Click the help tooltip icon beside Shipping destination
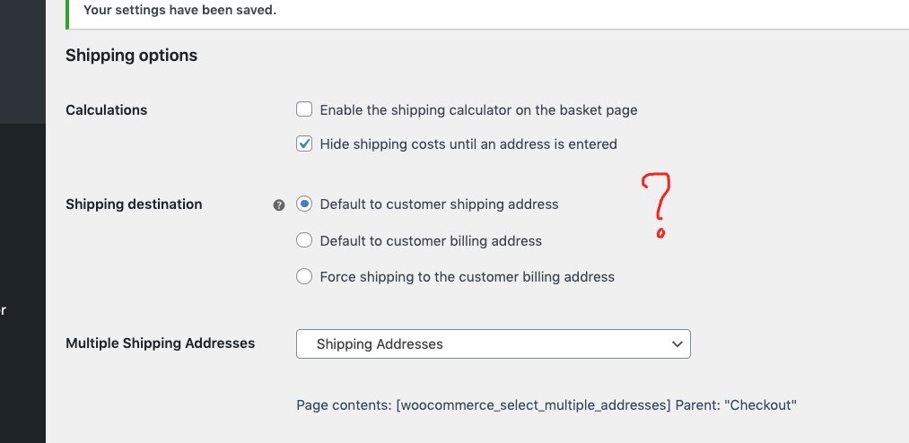 pyautogui.click(x=279, y=205)
